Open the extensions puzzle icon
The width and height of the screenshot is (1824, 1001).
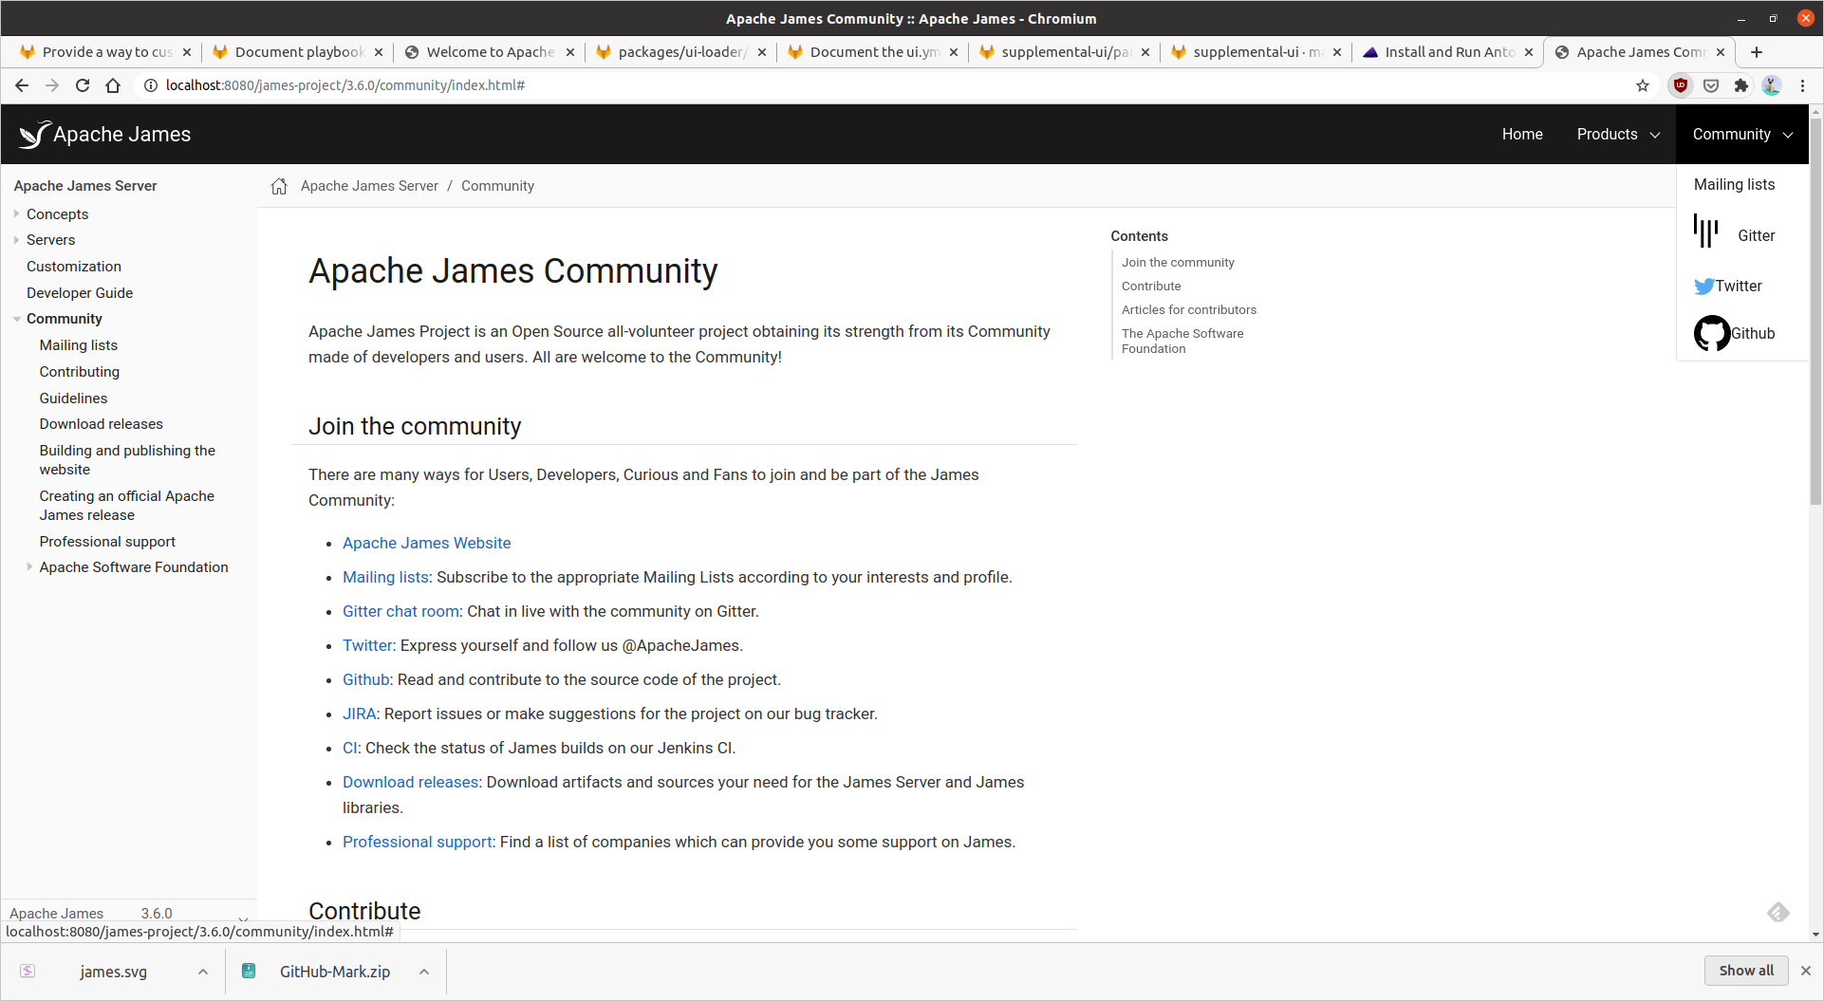1741,85
